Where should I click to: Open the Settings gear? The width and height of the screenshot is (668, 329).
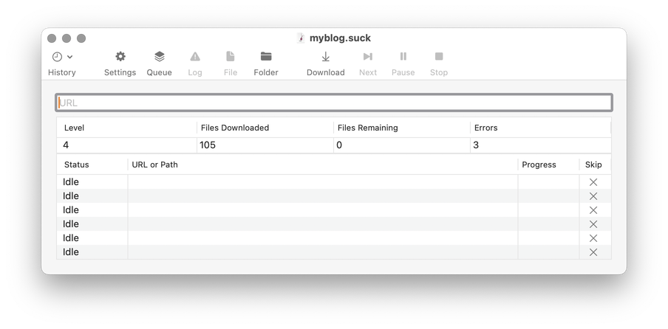pos(120,57)
